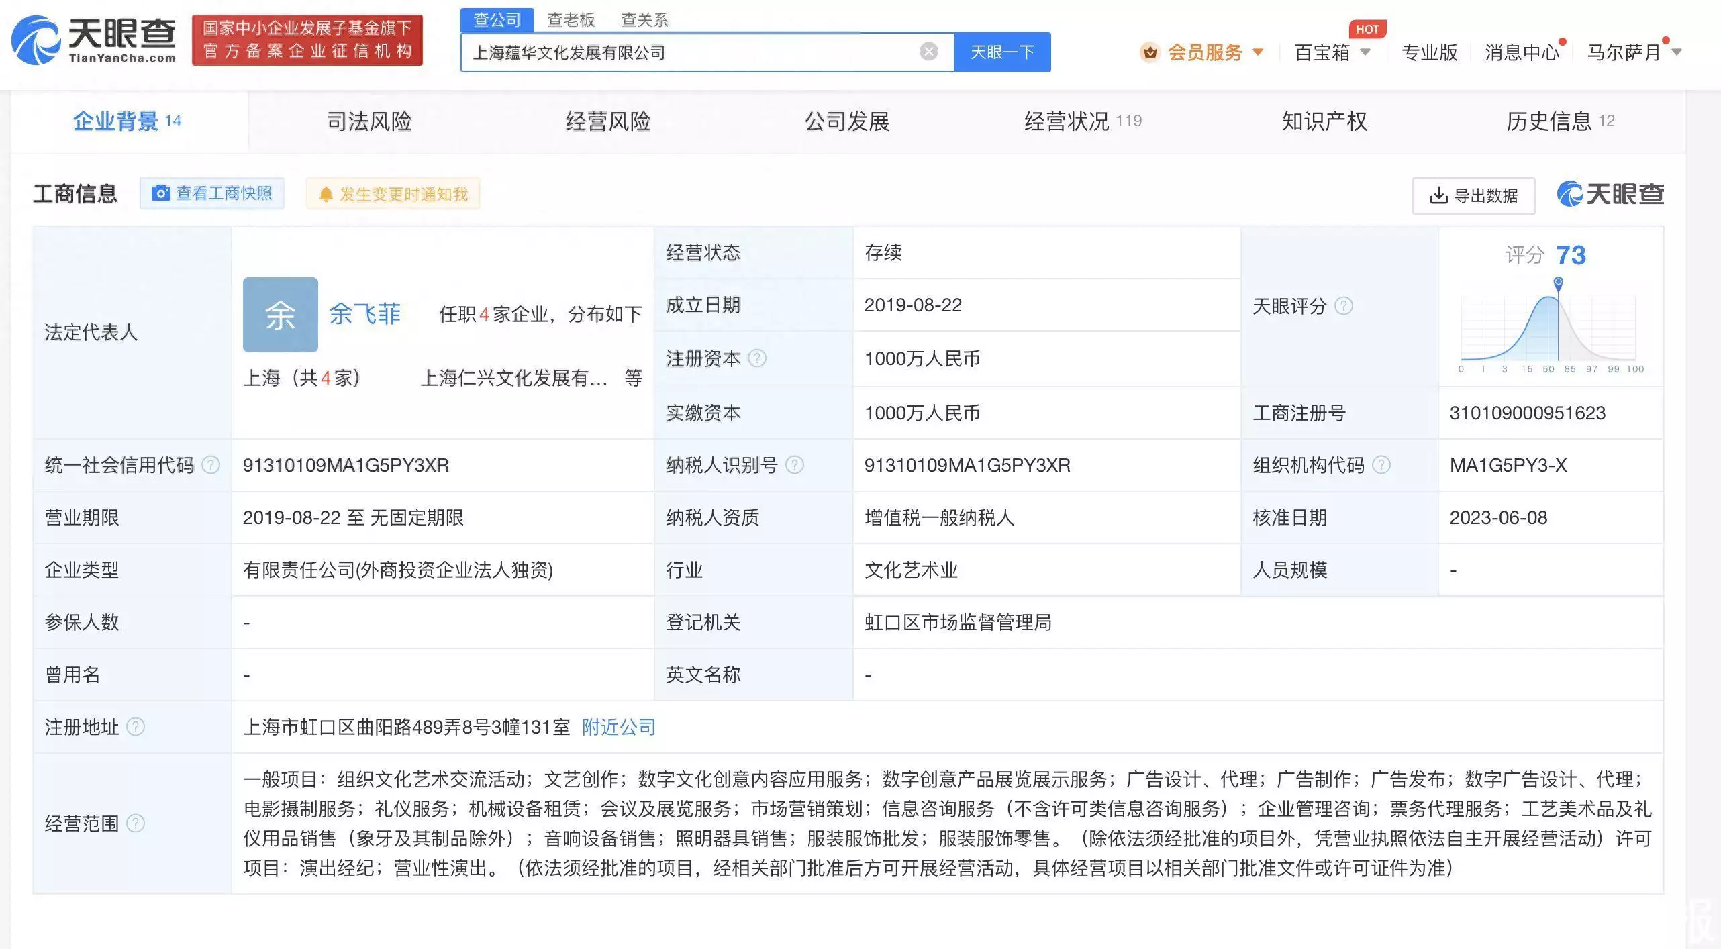Click the taxpayer ID 91310109MA1G5PY3XR under 纳税人识别号
Screen dimensions: 1721x949
967,465
